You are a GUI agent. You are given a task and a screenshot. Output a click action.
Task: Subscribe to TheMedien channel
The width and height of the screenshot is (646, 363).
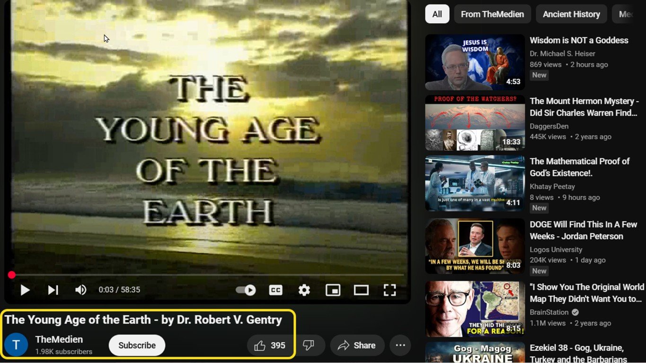click(136, 345)
